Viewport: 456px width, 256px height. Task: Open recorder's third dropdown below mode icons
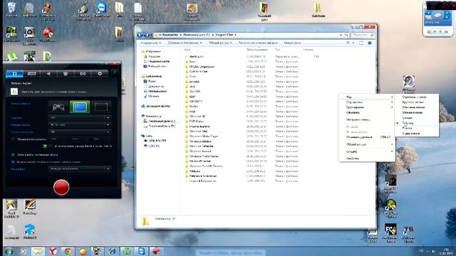coord(80,132)
